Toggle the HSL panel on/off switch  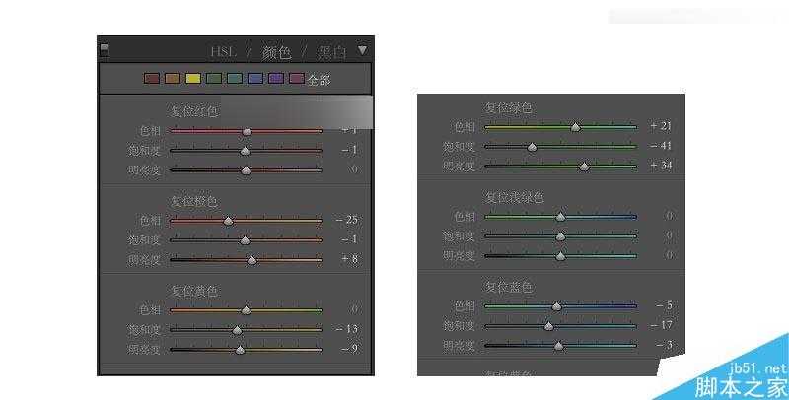[105, 49]
